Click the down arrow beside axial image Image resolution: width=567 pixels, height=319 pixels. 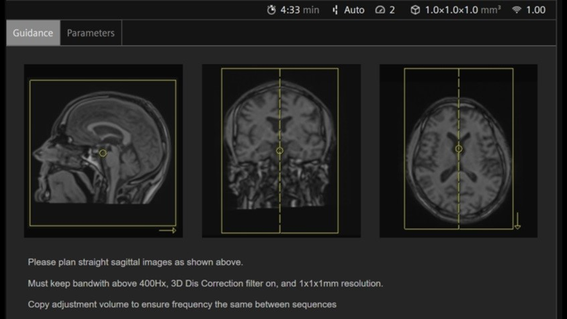pos(517,222)
